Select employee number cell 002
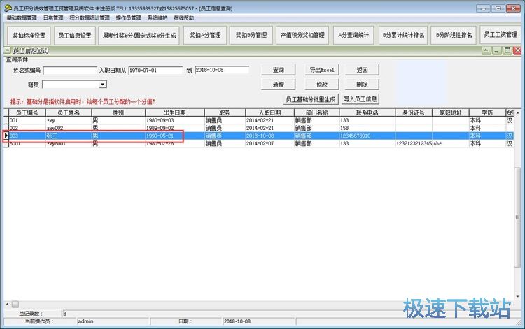The width and height of the screenshot is (525, 329). pyautogui.click(x=27, y=128)
